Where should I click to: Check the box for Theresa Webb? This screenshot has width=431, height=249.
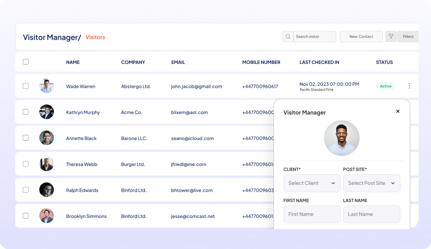coord(26,164)
